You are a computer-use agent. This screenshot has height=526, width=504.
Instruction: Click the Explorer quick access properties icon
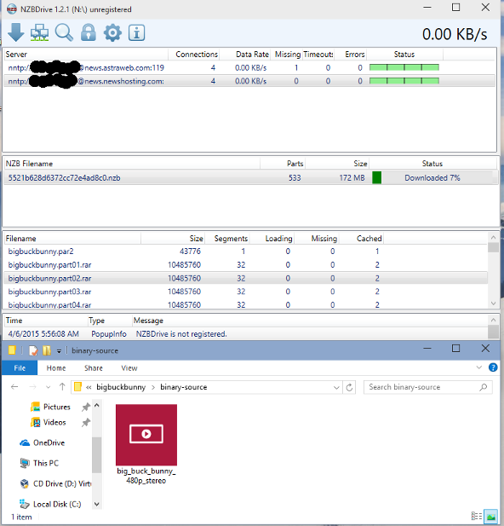pos(33,350)
